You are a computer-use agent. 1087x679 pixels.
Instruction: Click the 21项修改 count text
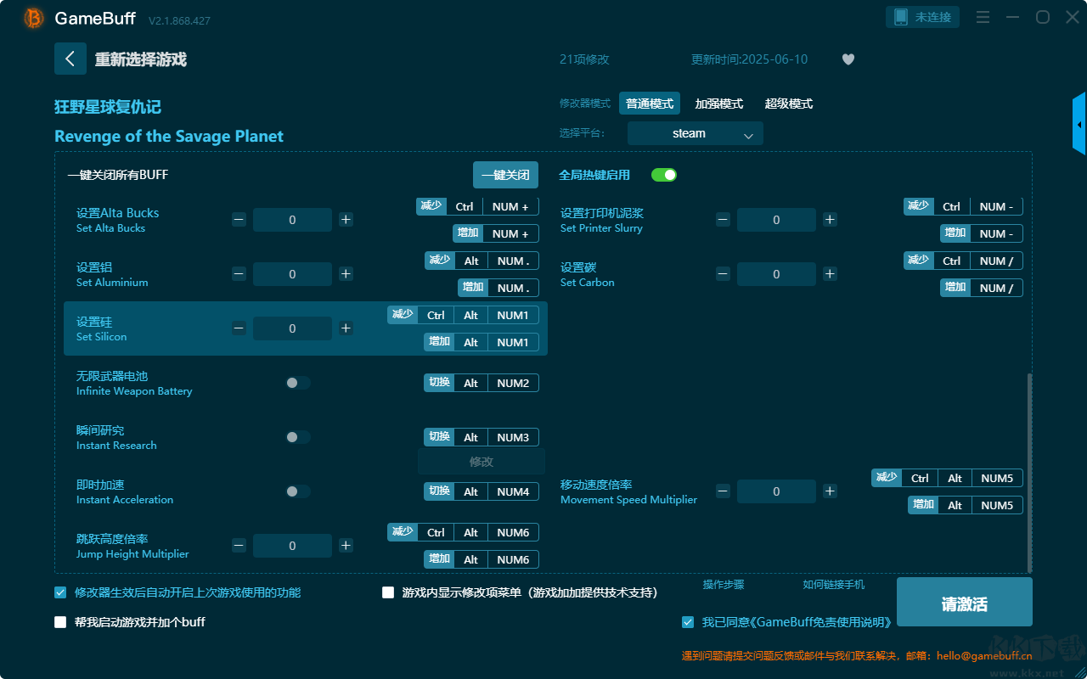coord(584,59)
